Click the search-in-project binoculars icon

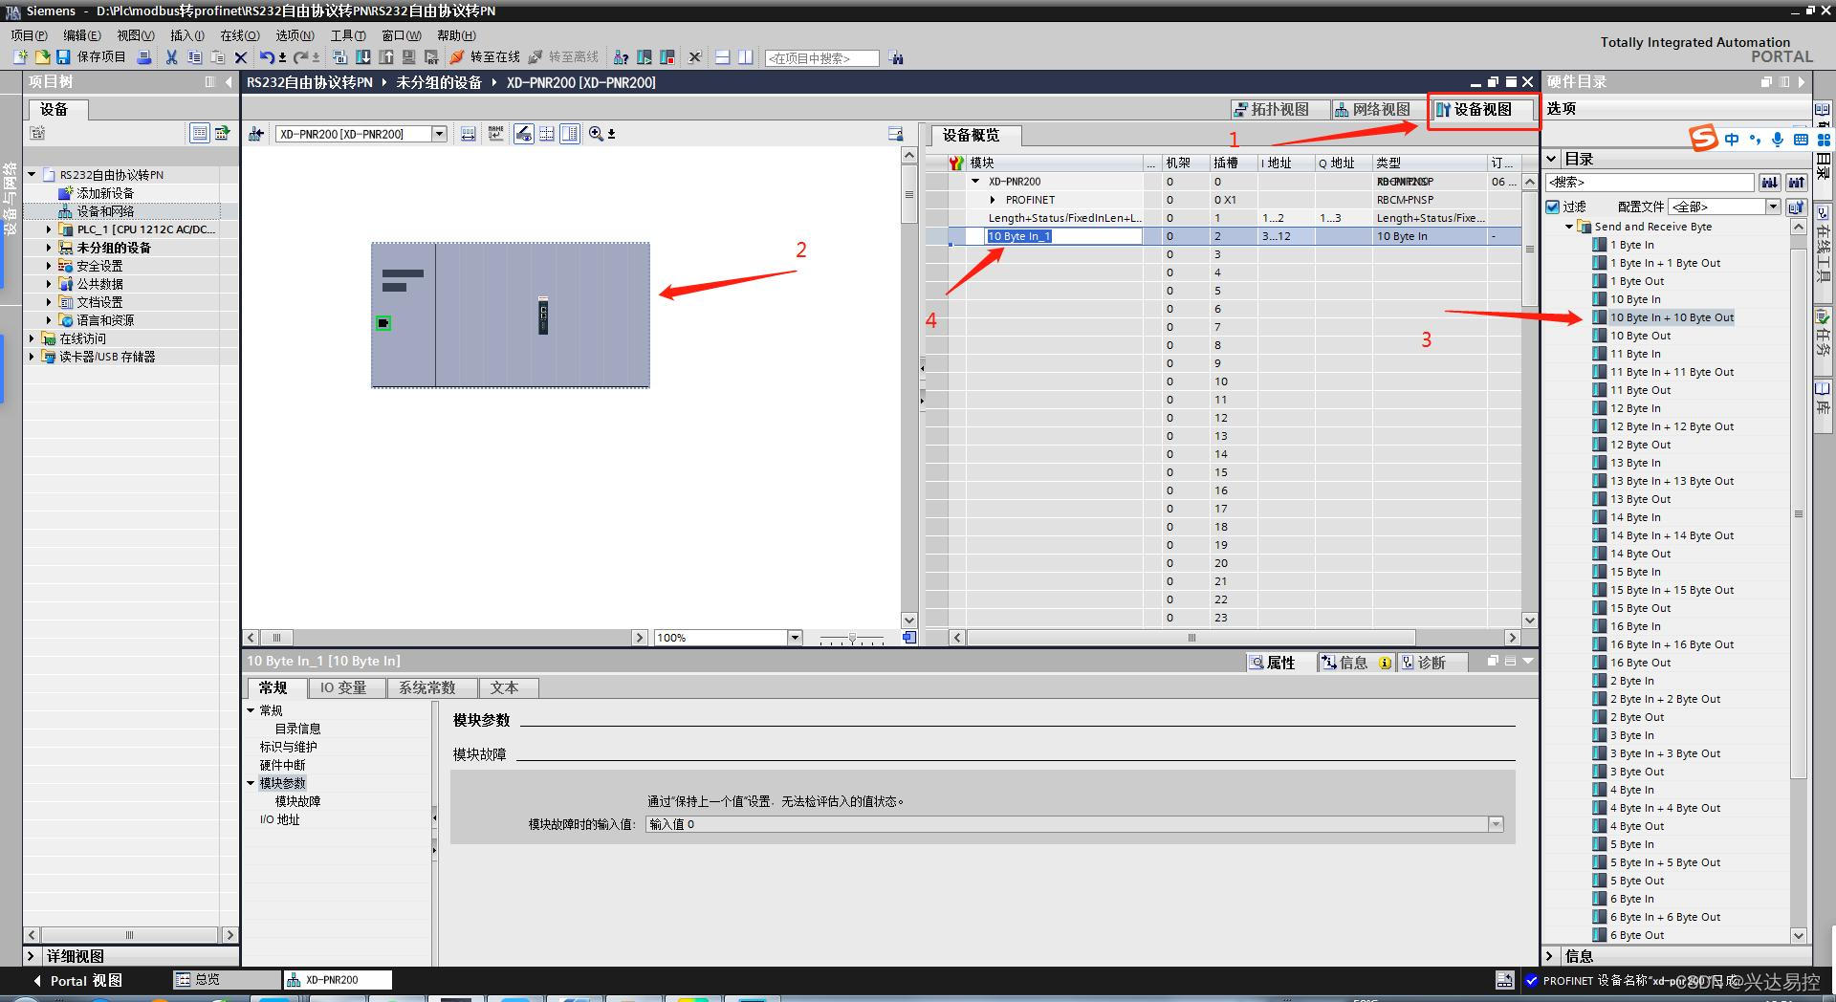(896, 57)
